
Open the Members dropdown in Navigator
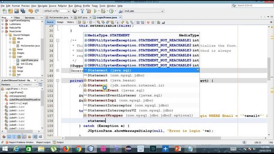pyautogui.click(x=11, y=85)
